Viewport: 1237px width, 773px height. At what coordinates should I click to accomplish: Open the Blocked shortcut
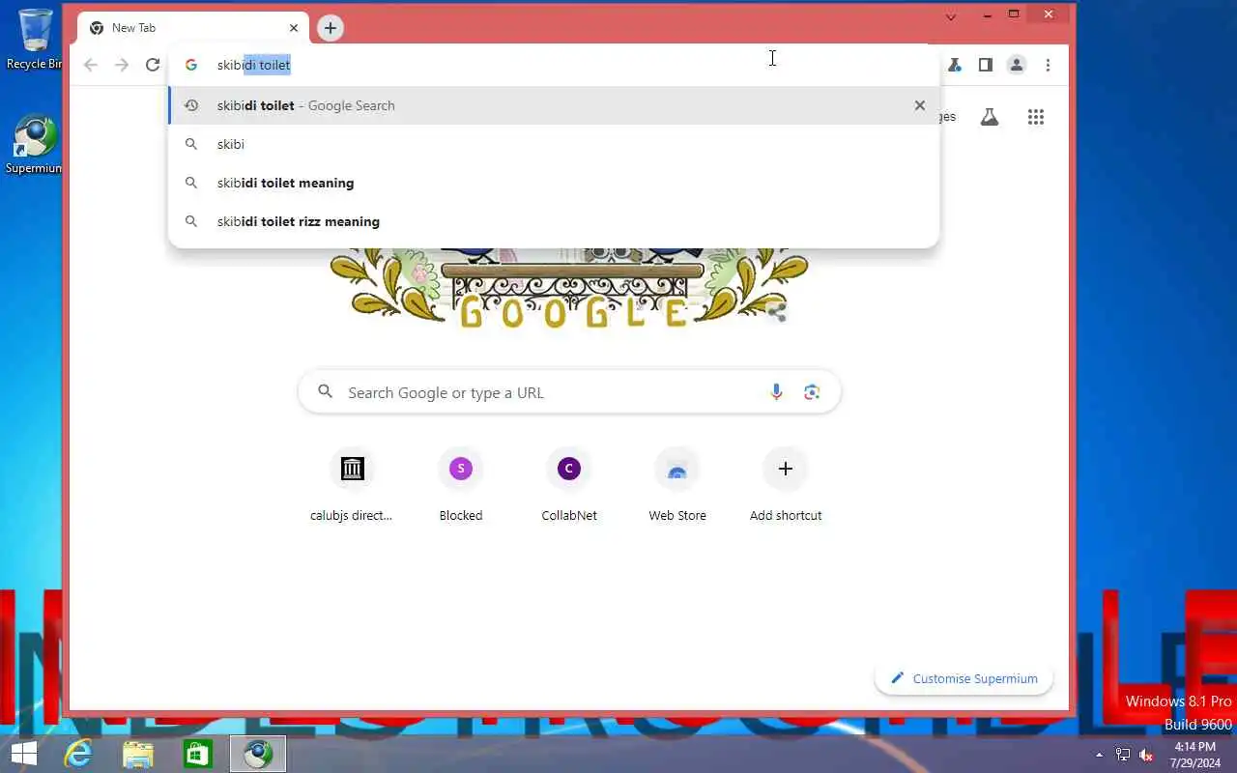click(461, 485)
